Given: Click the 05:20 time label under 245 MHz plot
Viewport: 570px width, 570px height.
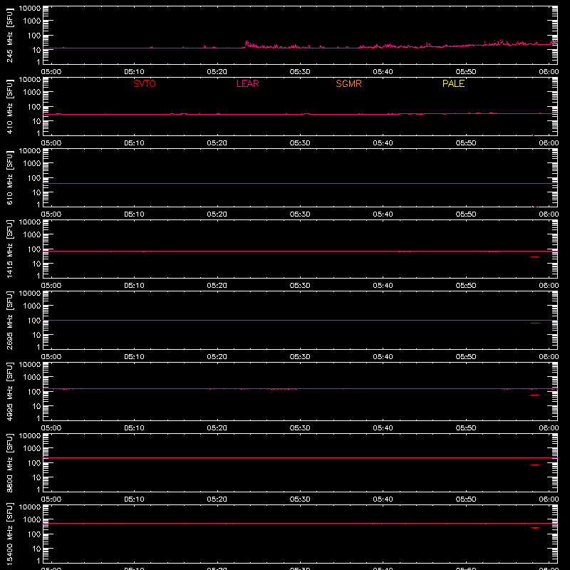Looking at the screenshot, I should pos(217,72).
